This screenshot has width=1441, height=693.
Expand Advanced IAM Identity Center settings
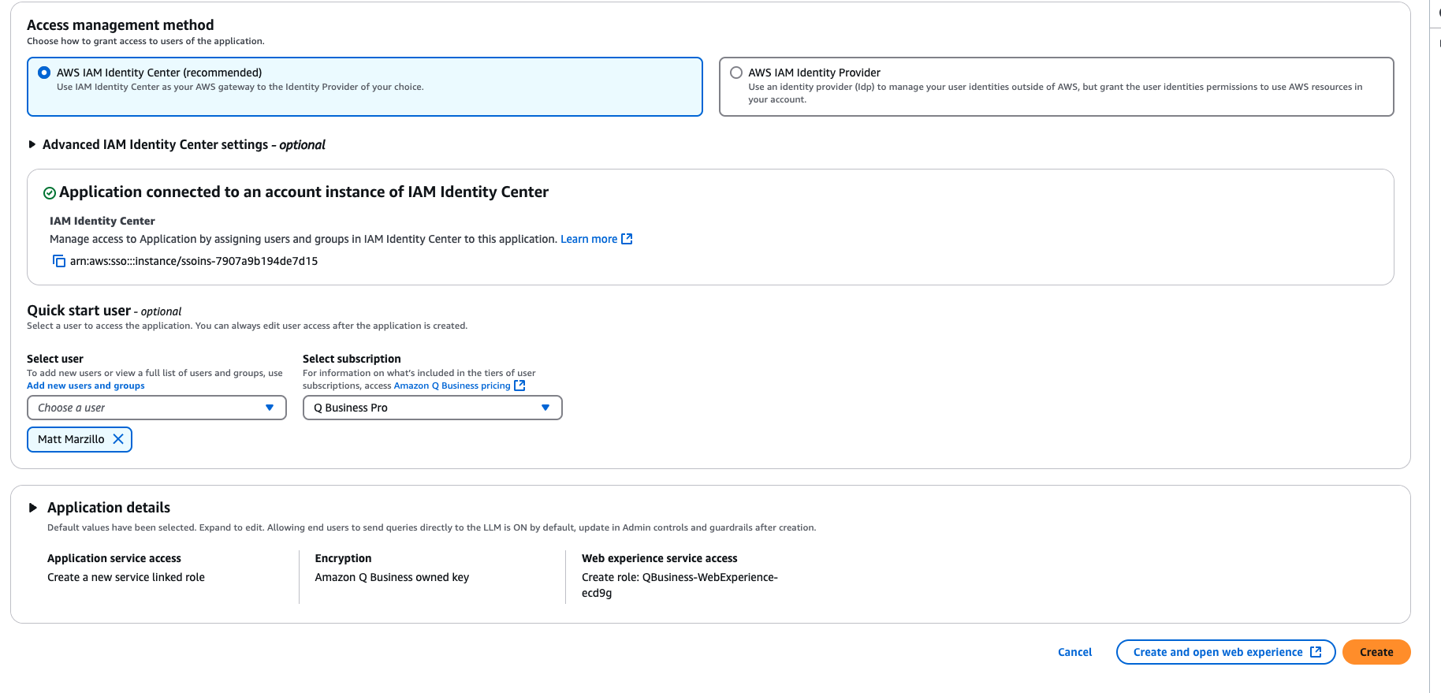[x=32, y=145]
